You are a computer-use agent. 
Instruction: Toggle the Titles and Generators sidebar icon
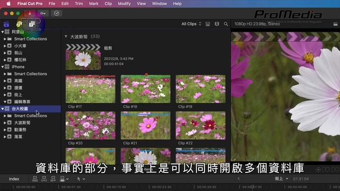(x=32, y=24)
